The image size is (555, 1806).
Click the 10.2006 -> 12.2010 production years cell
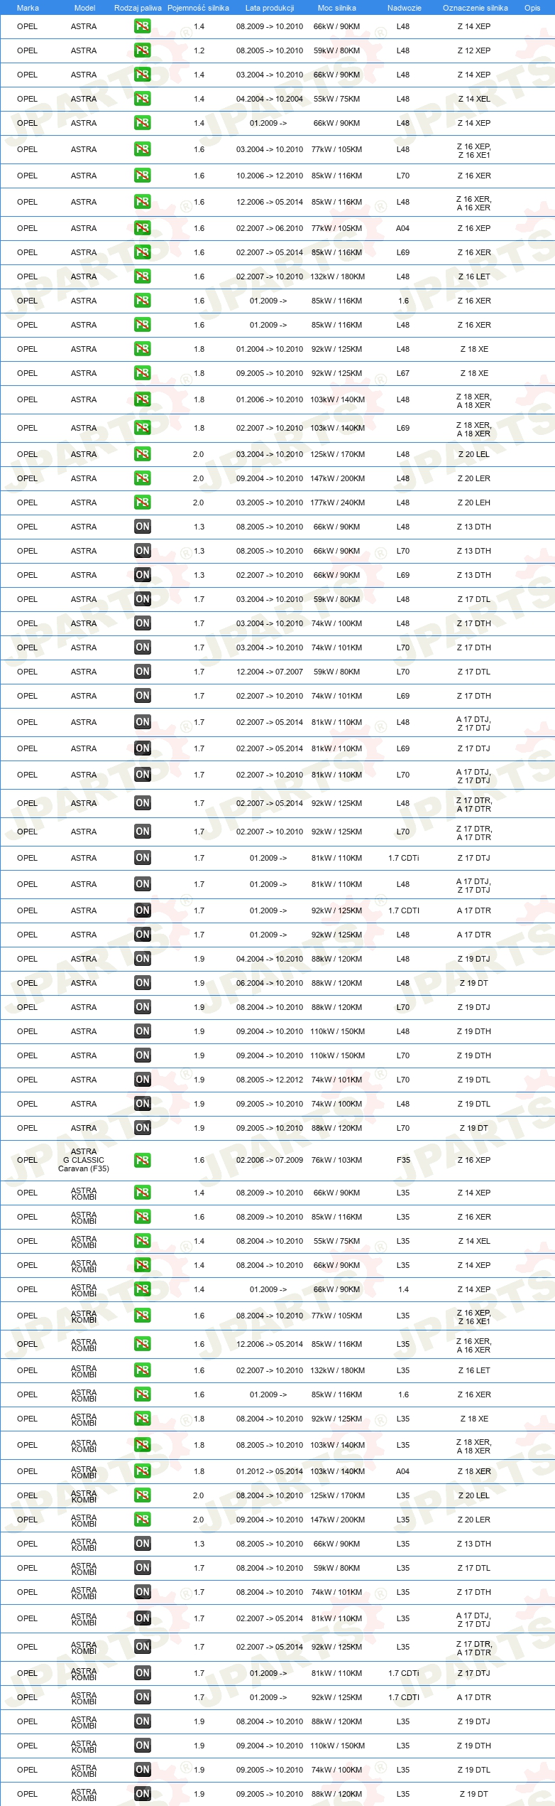point(270,176)
